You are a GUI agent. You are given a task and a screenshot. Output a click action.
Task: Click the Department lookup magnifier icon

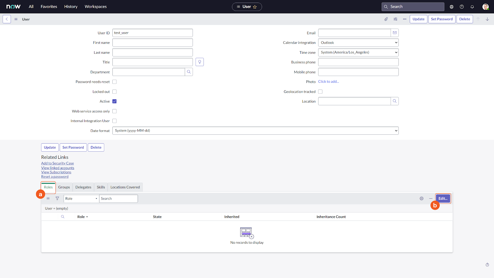coord(189,72)
